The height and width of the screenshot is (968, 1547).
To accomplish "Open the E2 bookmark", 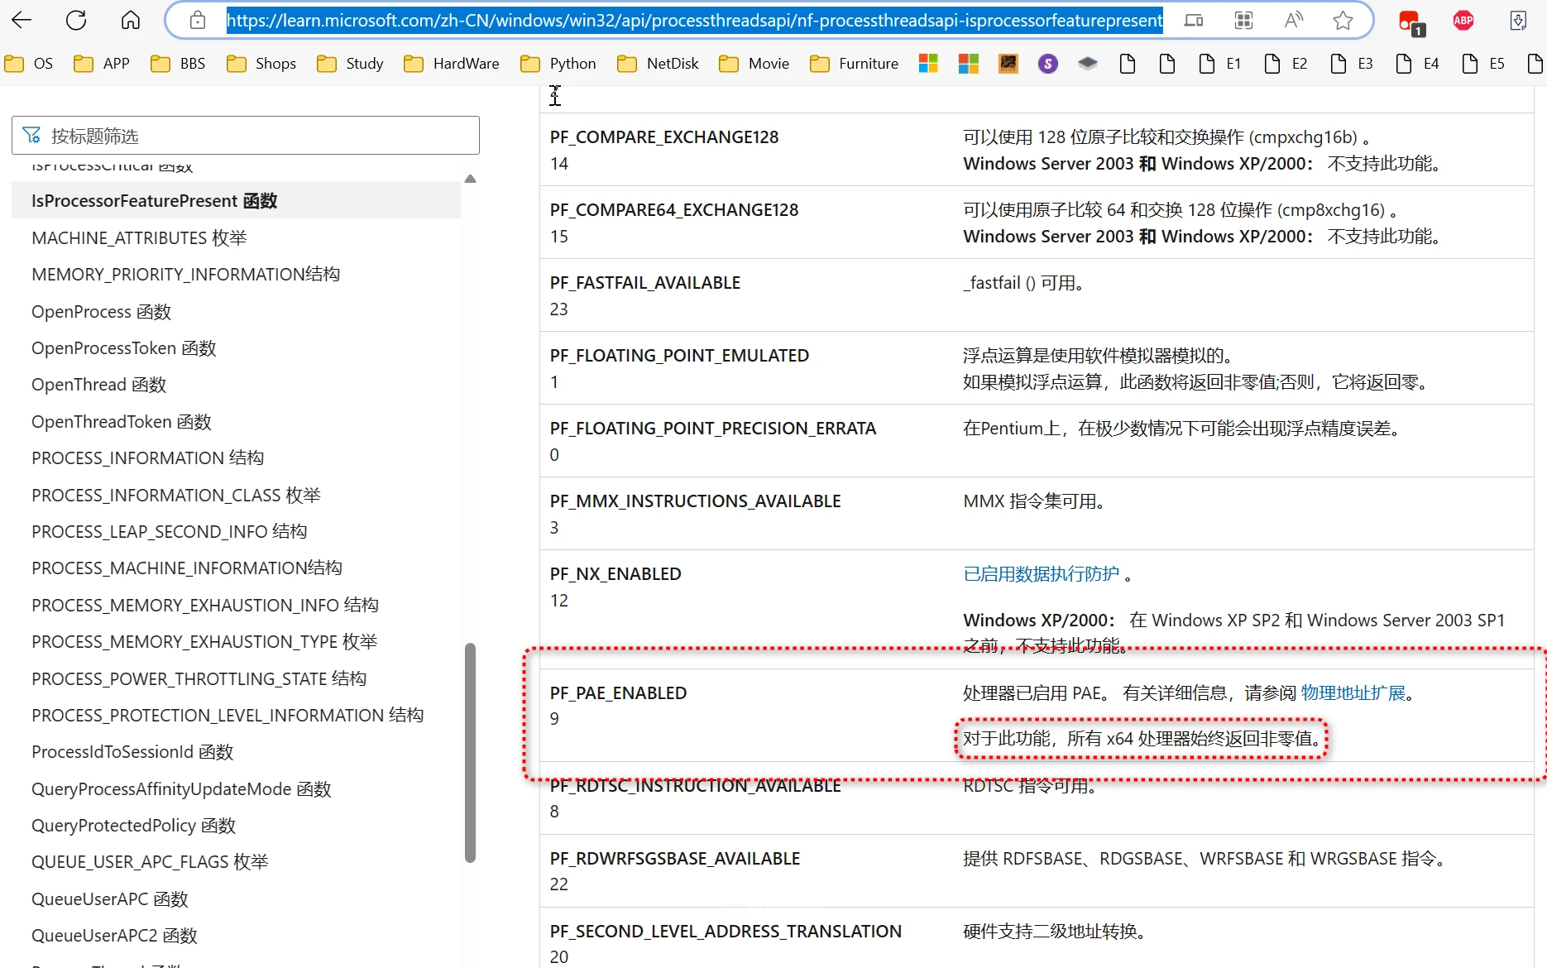I will 1286,64.
